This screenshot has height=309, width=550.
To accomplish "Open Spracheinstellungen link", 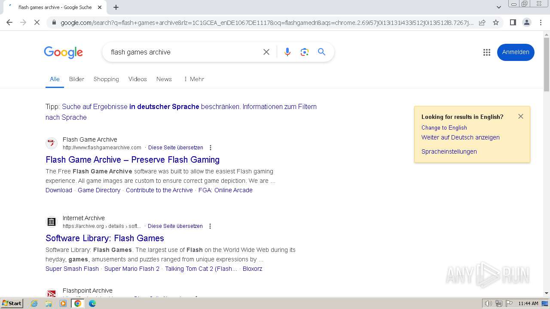I will (449, 151).
